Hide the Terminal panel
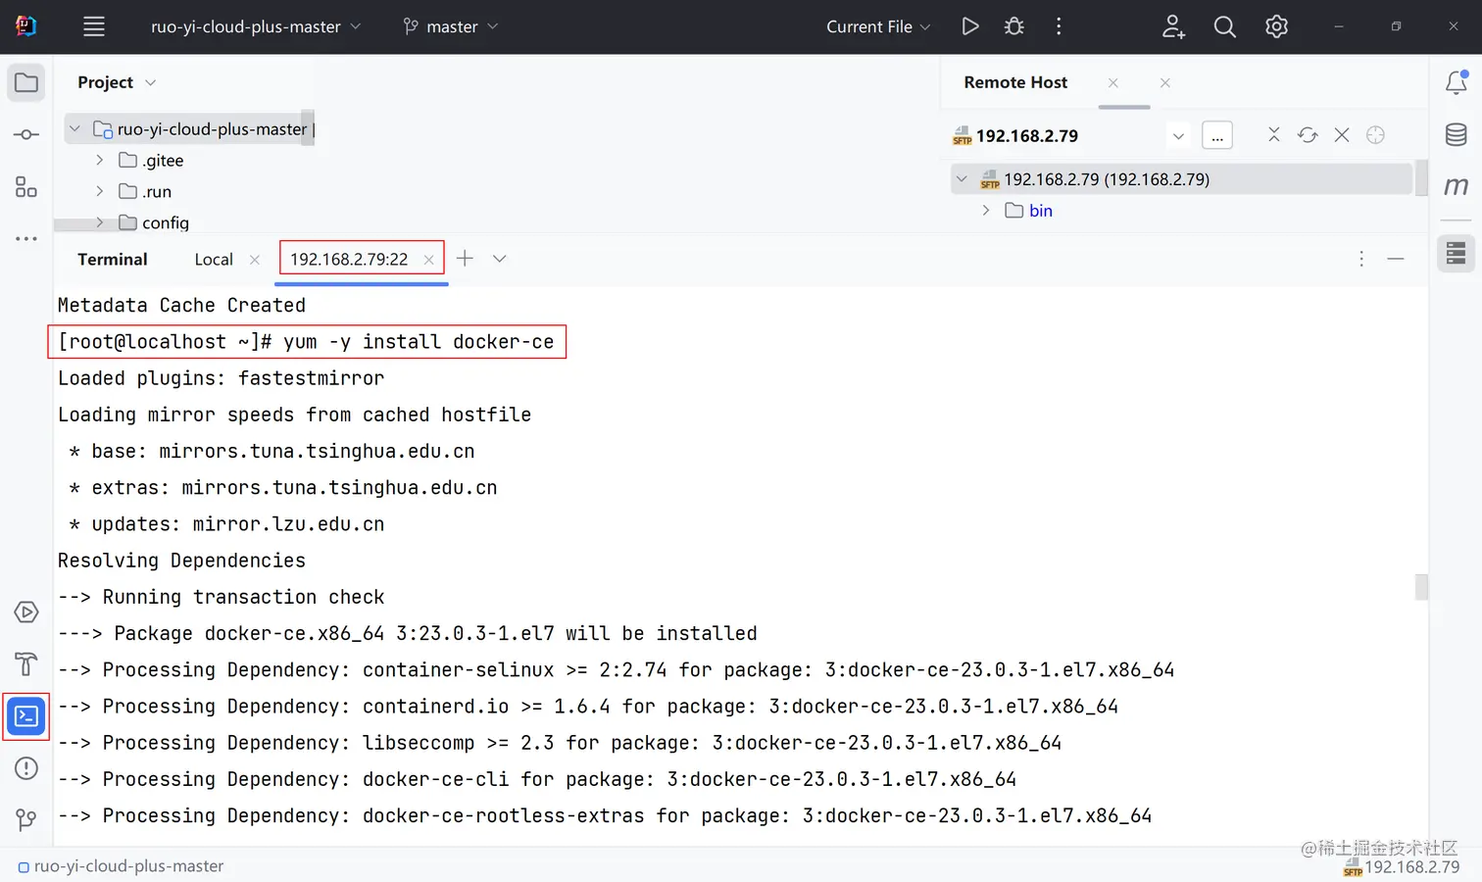Screen dimensions: 1482x882 1396,259
